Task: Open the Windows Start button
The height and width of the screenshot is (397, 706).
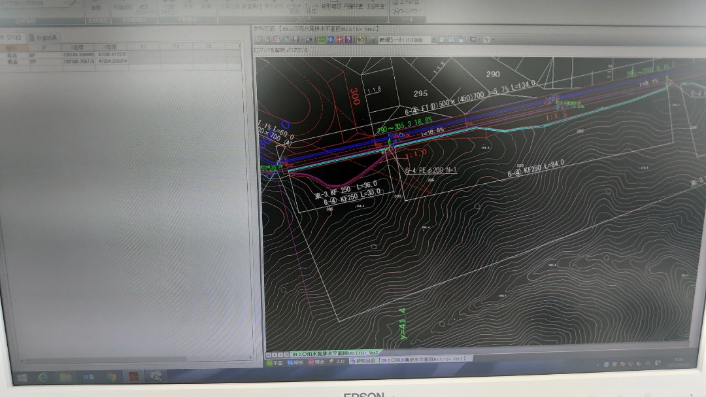Action: click(x=22, y=377)
